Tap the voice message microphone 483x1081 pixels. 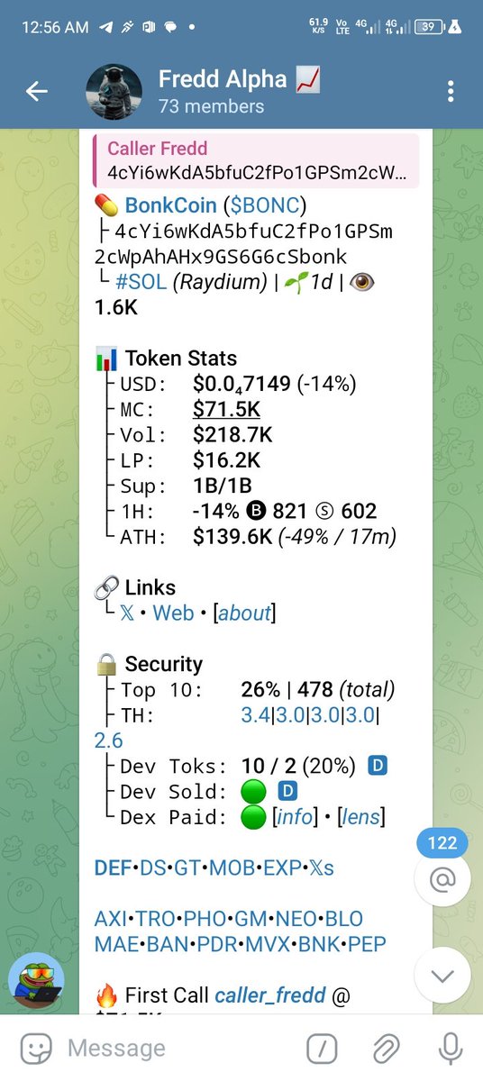pyautogui.click(x=450, y=1048)
